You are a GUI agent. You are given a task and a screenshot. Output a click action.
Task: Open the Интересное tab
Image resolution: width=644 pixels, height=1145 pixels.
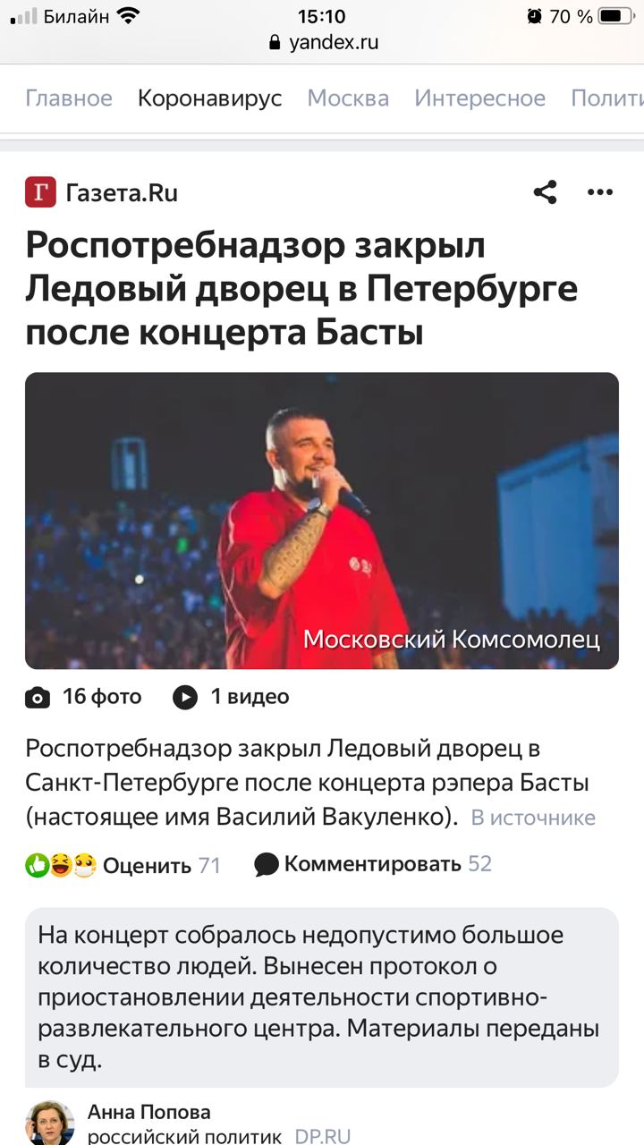click(479, 98)
